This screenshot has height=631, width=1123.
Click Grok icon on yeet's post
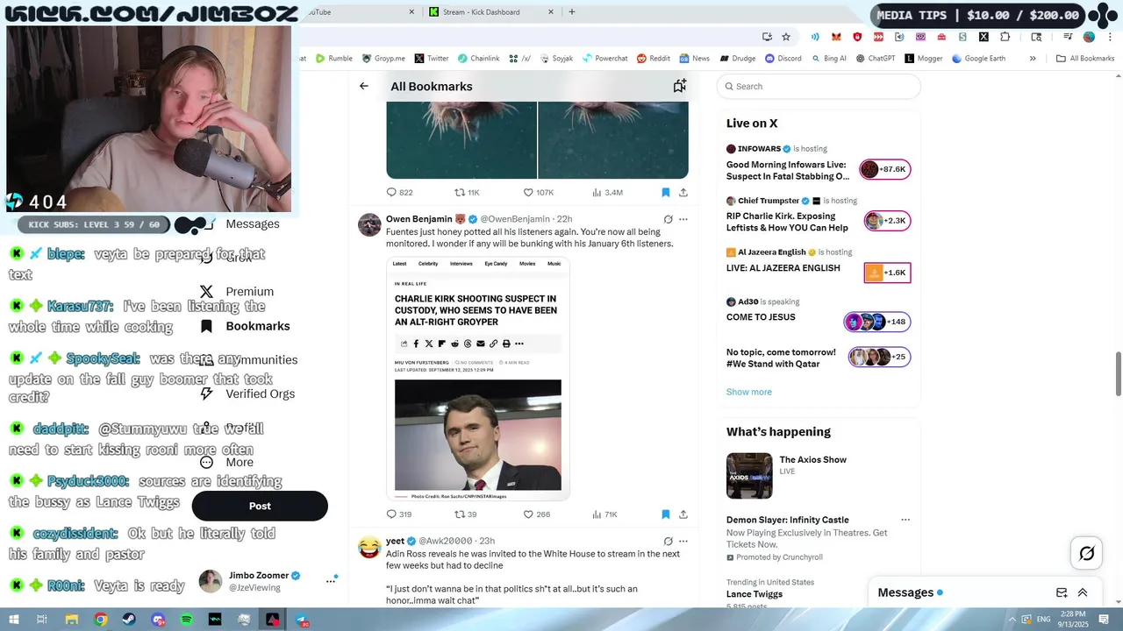(668, 541)
